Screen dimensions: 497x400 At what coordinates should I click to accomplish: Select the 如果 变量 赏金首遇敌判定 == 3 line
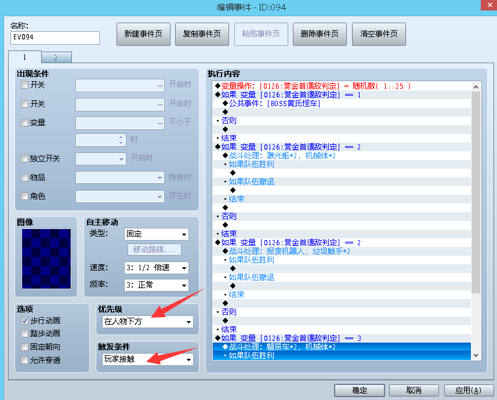tap(342, 338)
